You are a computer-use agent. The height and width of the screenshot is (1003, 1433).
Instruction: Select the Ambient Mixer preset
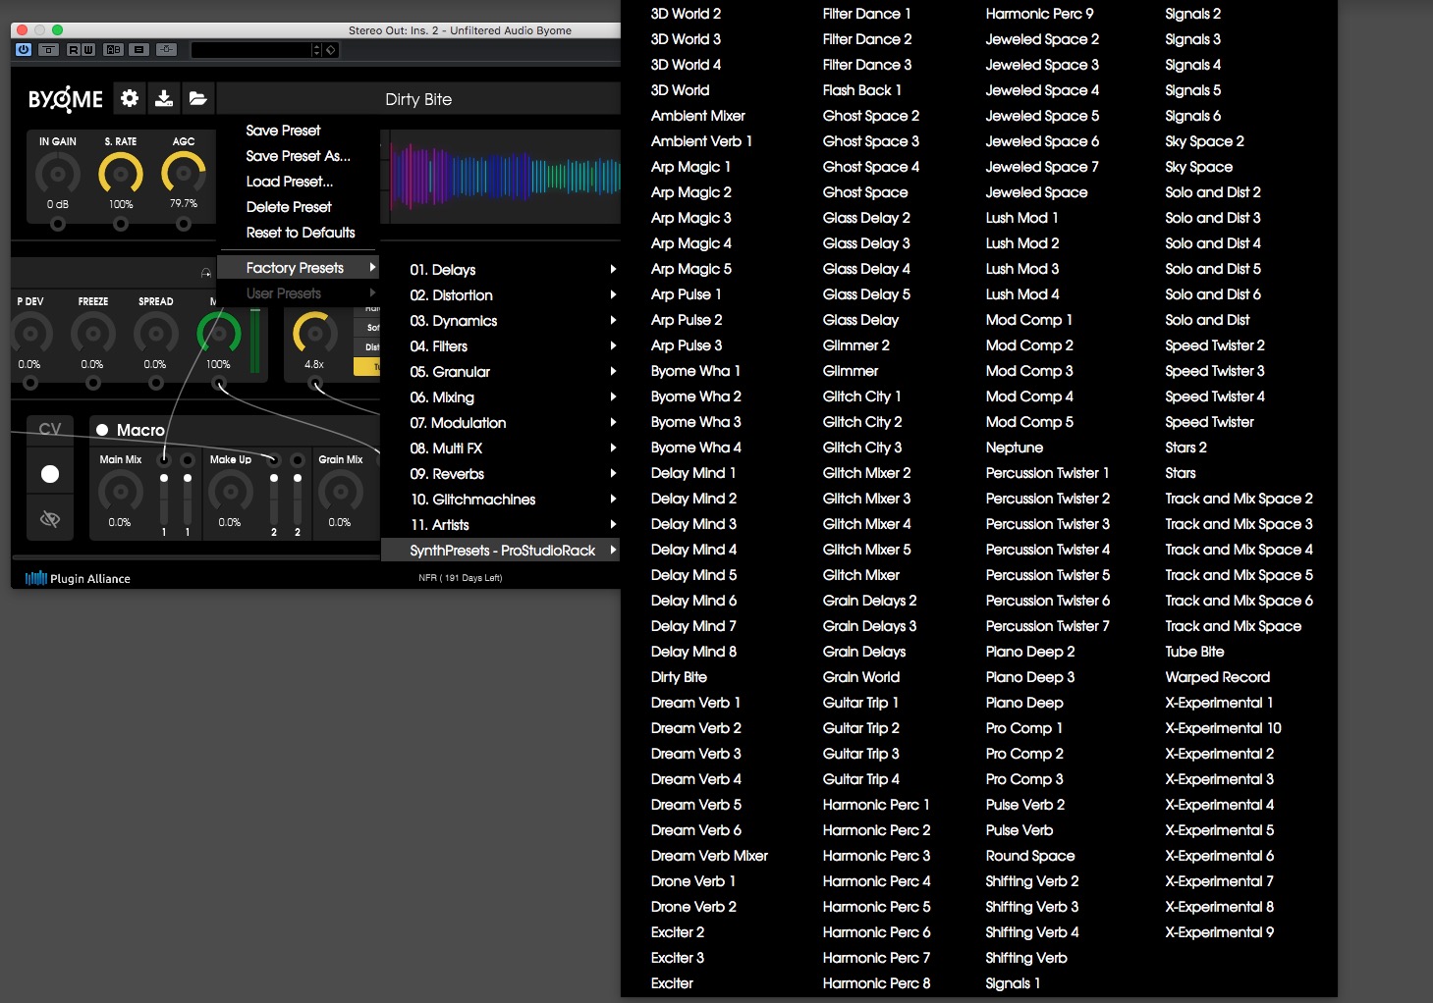pos(697,116)
